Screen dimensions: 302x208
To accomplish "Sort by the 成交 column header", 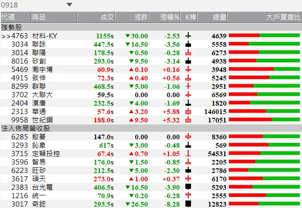I will (x=96, y=17).
